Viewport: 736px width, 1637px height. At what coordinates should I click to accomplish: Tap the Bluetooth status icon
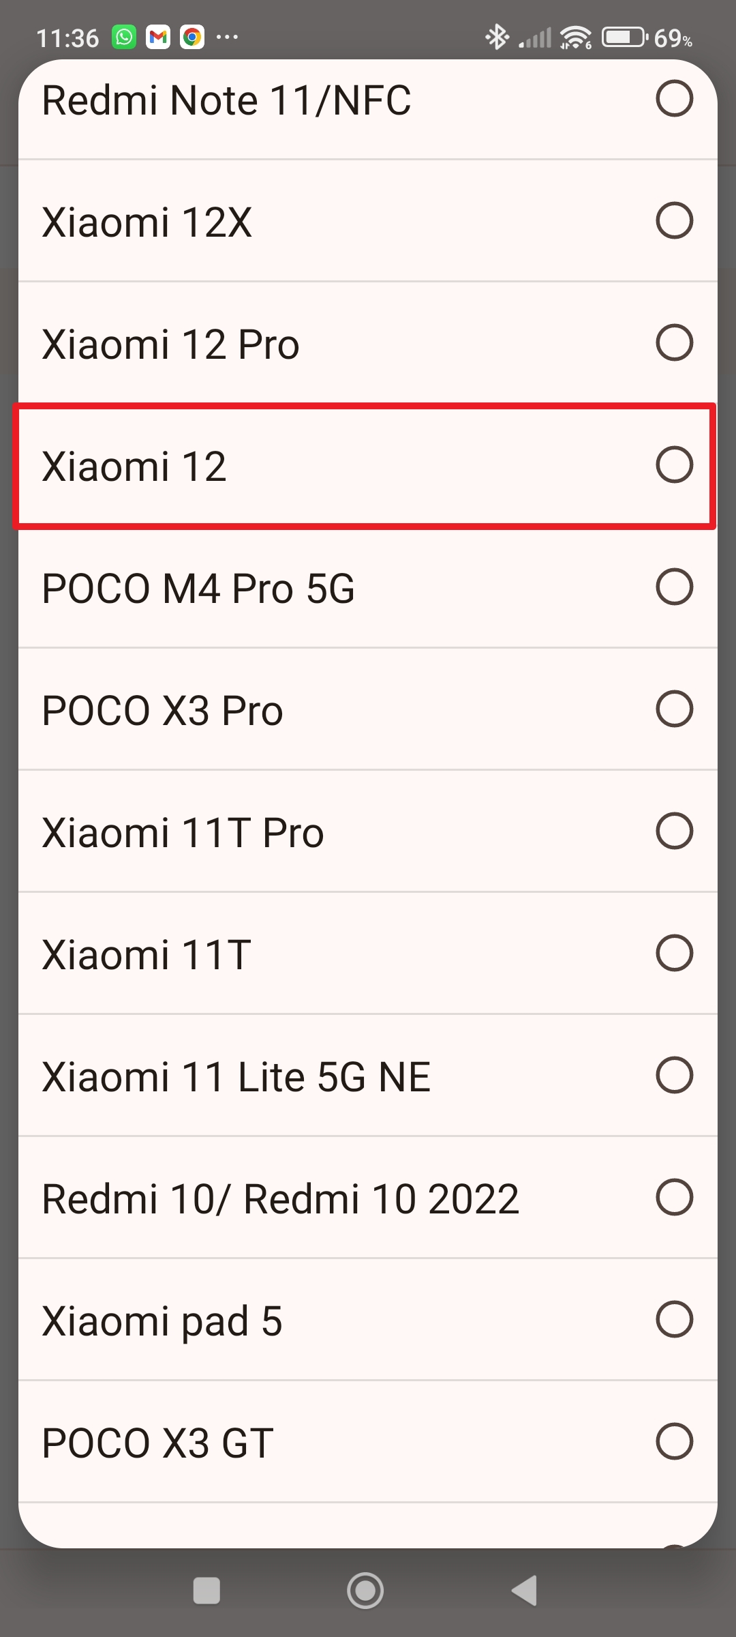[497, 37]
